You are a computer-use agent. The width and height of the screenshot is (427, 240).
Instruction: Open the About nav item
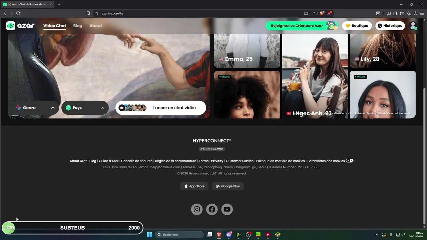pos(96,26)
